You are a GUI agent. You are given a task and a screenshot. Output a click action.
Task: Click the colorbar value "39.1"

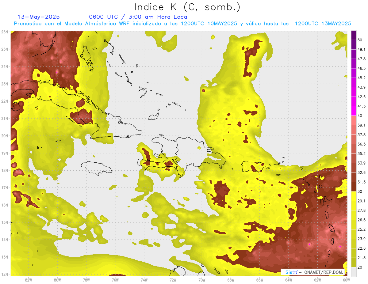coord(362,125)
